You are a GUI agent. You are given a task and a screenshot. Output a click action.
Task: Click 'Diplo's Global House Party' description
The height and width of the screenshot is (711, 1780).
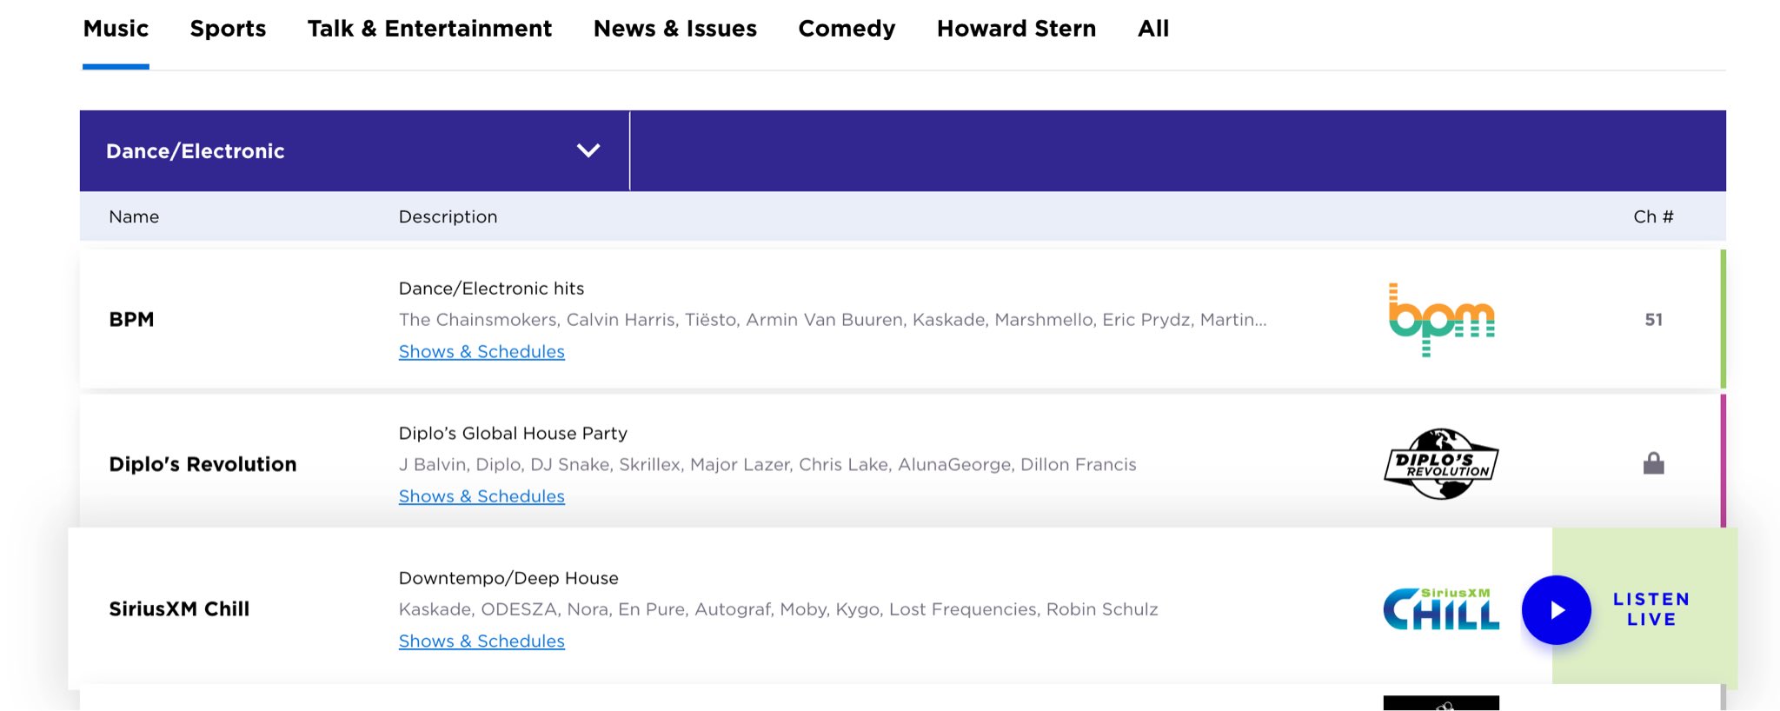coord(513,433)
